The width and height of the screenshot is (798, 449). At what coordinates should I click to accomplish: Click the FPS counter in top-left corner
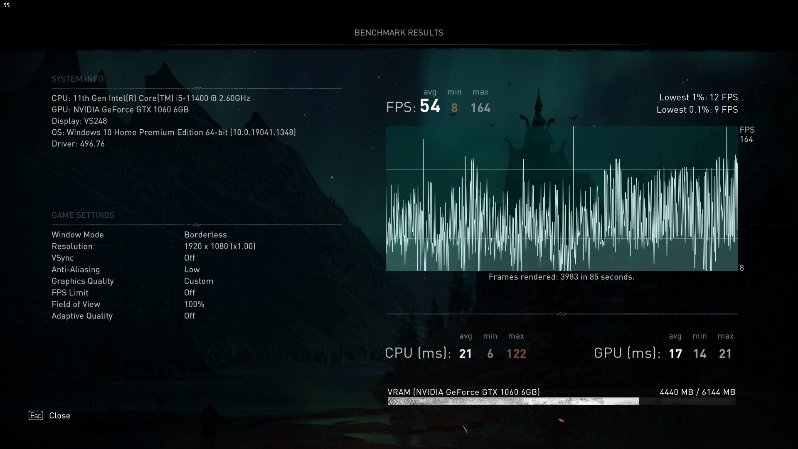[6, 5]
